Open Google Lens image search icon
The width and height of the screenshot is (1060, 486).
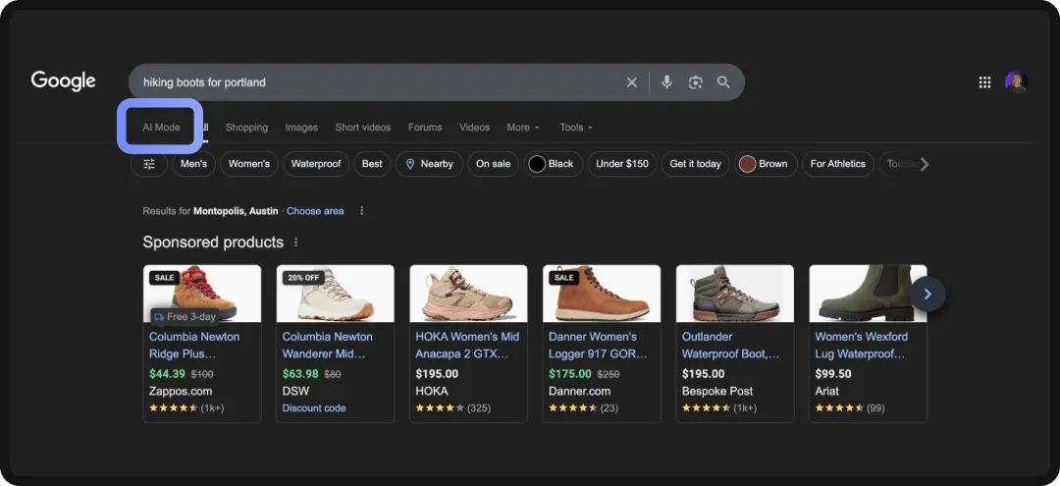coord(696,82)
